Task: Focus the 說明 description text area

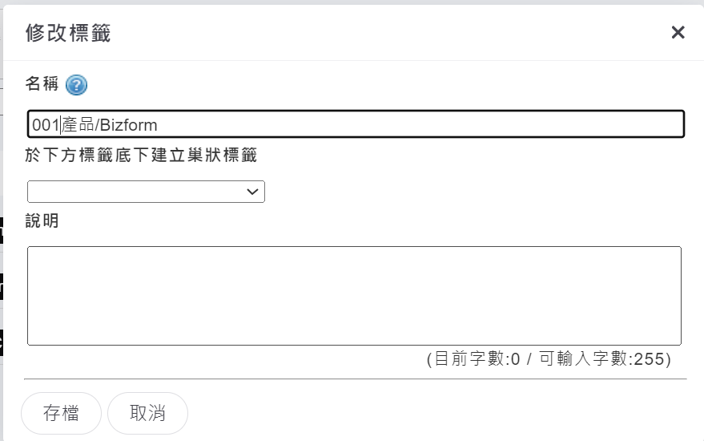Action: [354, 295]
